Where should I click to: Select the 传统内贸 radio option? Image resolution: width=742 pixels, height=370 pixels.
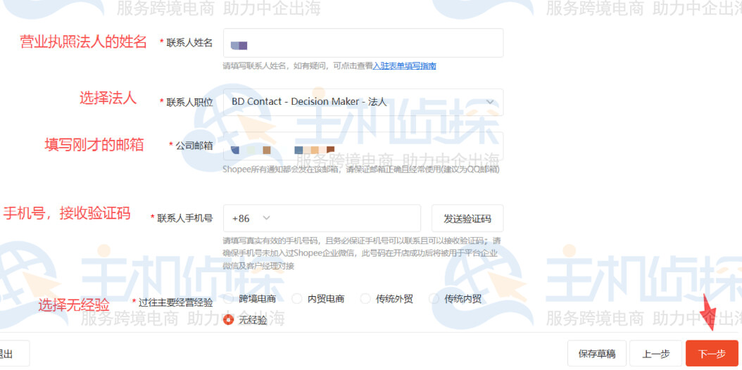pyautogui.click(x=434, y=299)
